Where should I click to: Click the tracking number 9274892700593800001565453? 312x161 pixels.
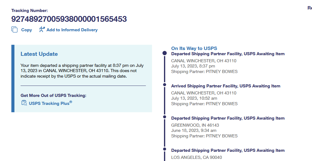pyautogui.click(x=69, y=19)
